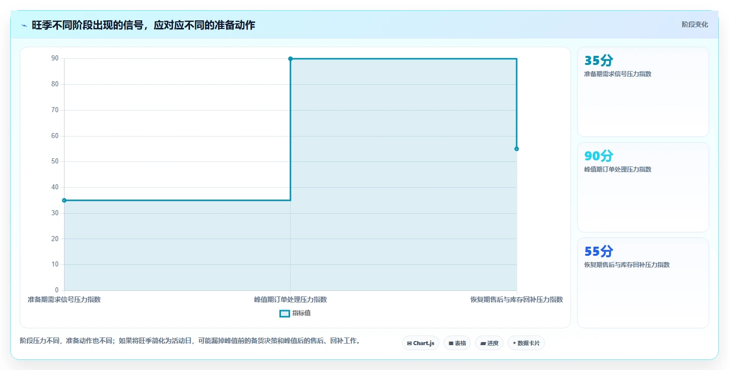The height and width of the screenshot is (370, 729).
Task: Click the 35分 card value
Action: (598, 61)
